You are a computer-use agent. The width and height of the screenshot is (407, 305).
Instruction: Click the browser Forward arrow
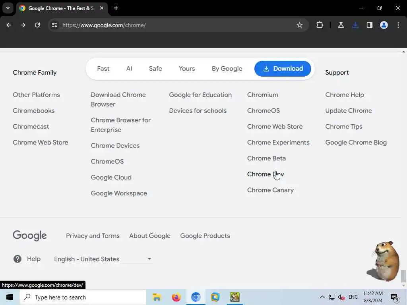click(x=23, y=25)
